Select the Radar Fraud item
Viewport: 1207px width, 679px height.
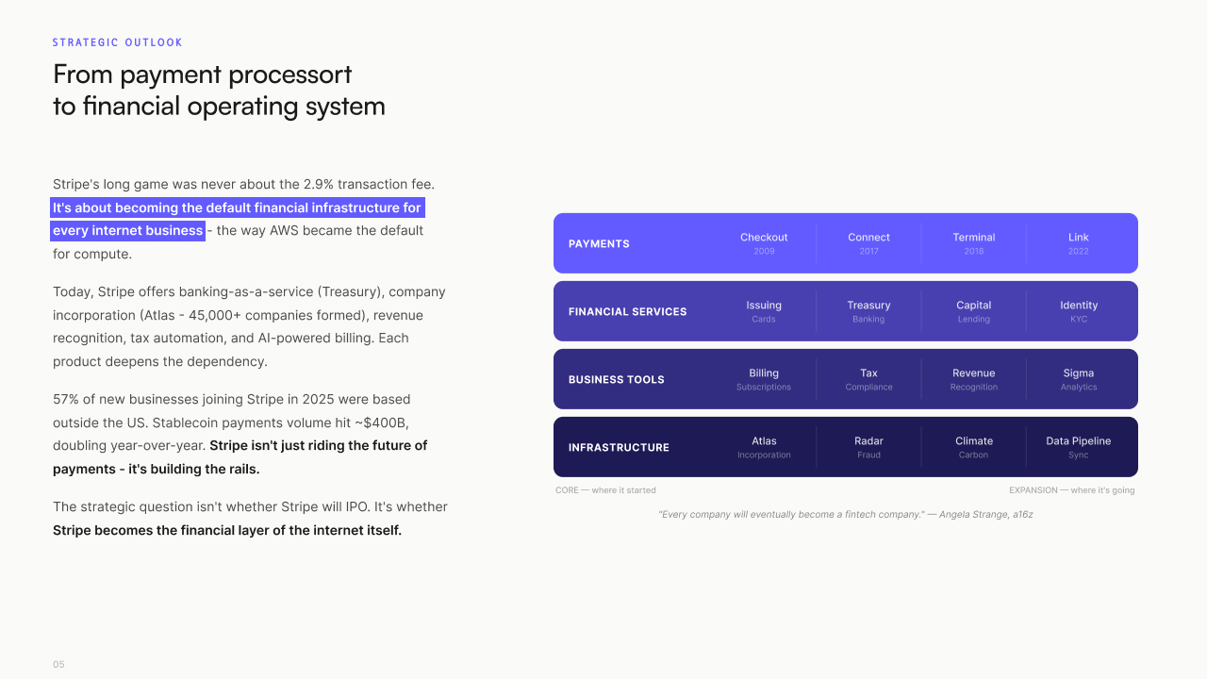click(868, 447)
